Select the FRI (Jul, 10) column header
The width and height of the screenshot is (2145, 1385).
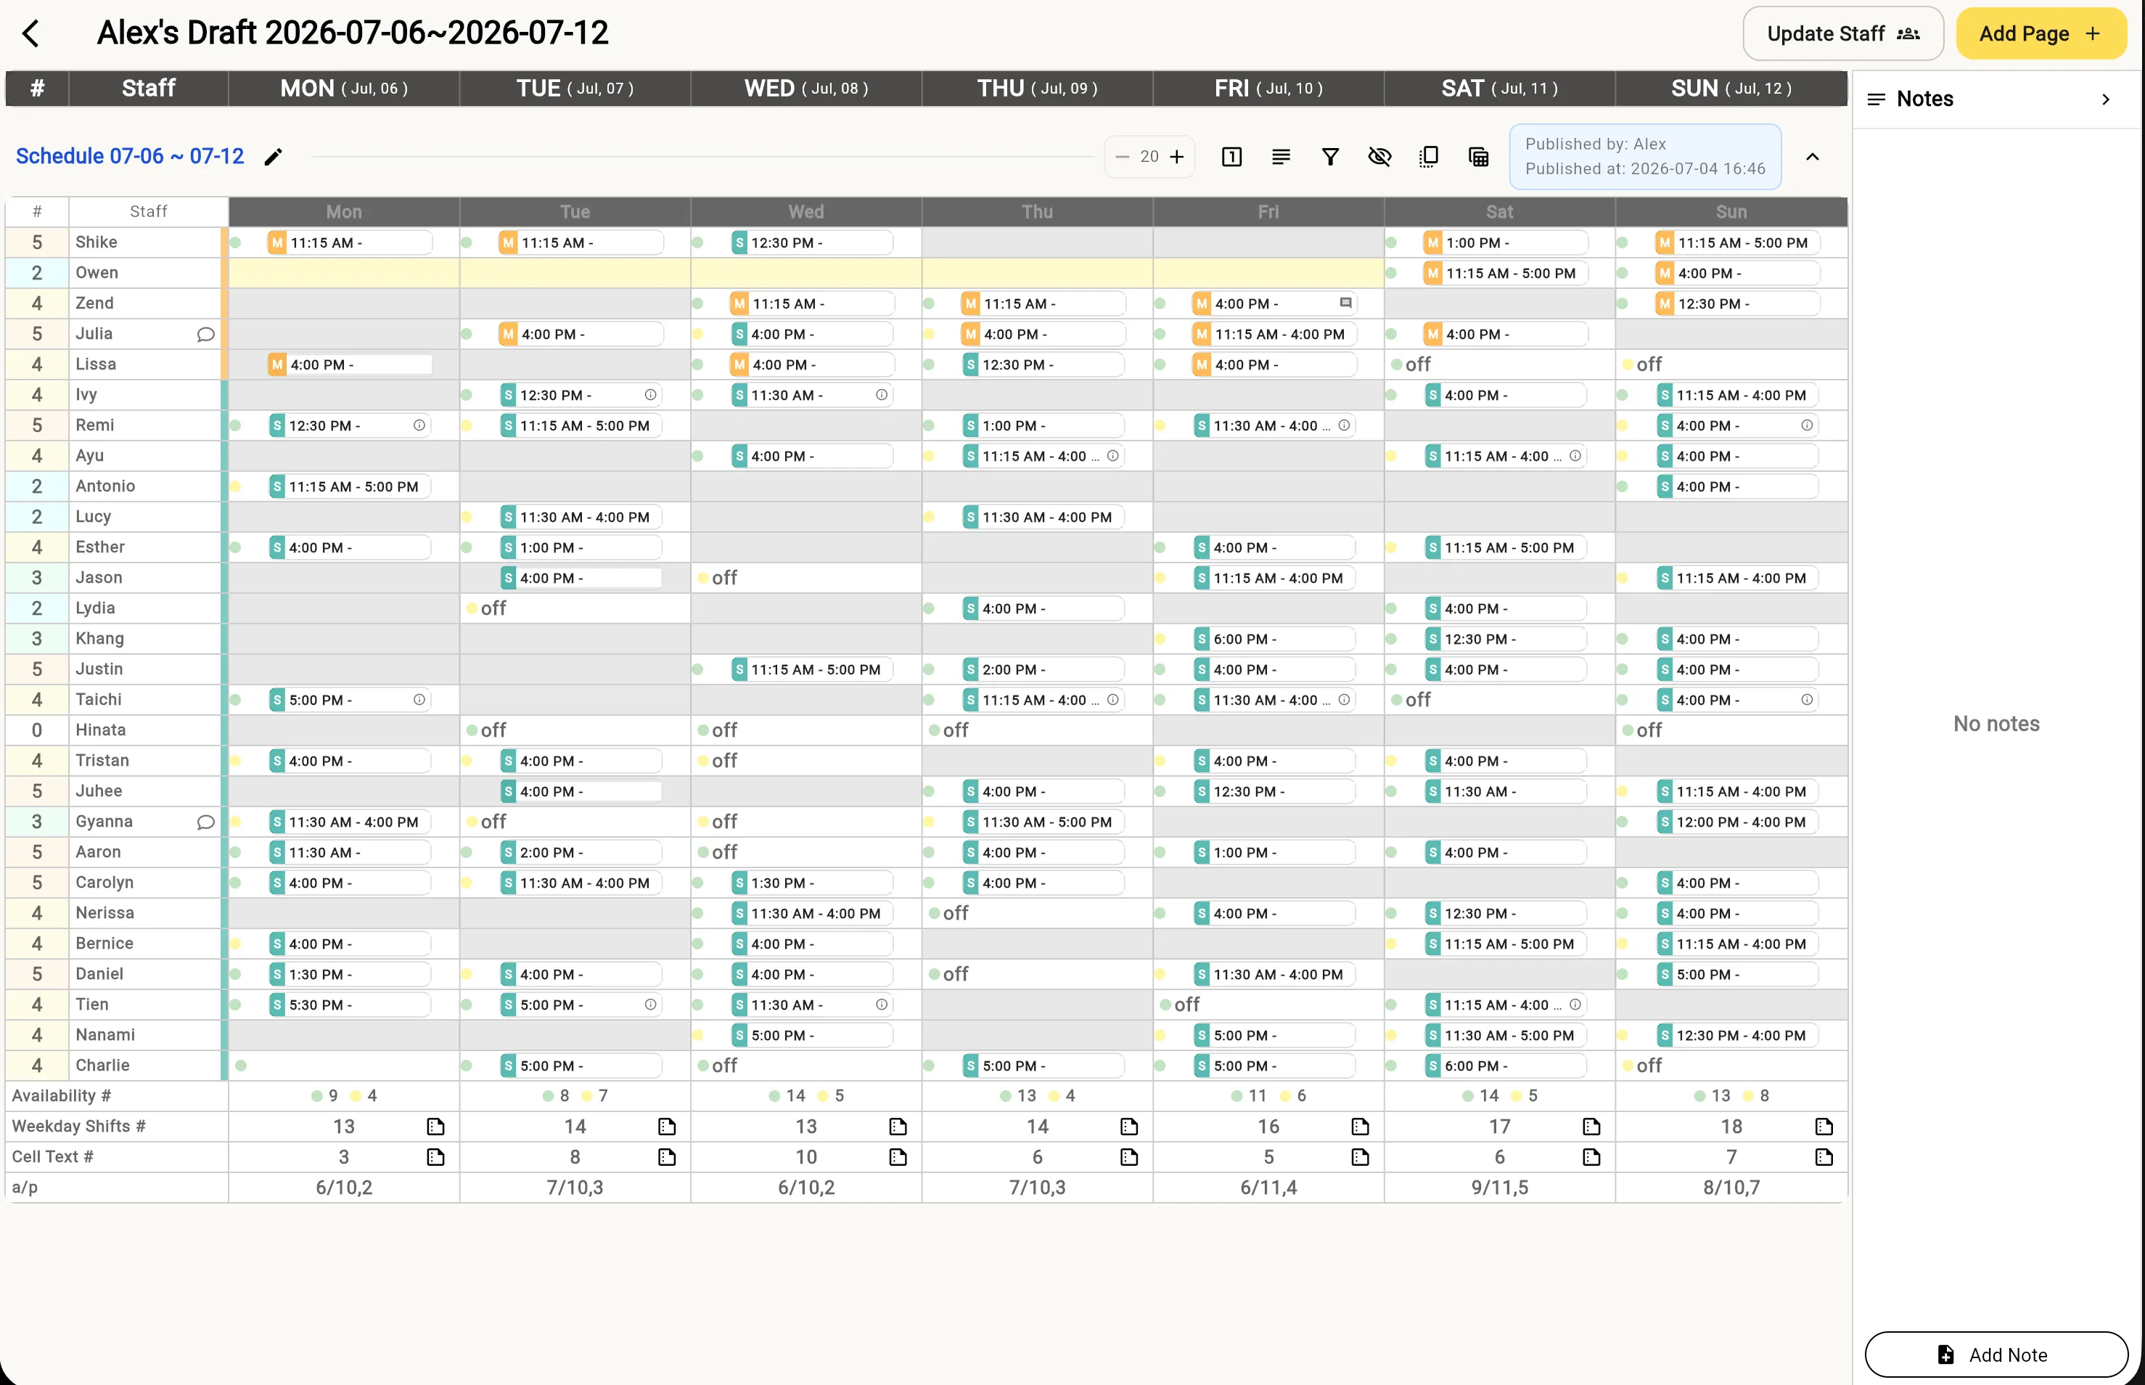pyautogui.click(x=1268, y=89)
